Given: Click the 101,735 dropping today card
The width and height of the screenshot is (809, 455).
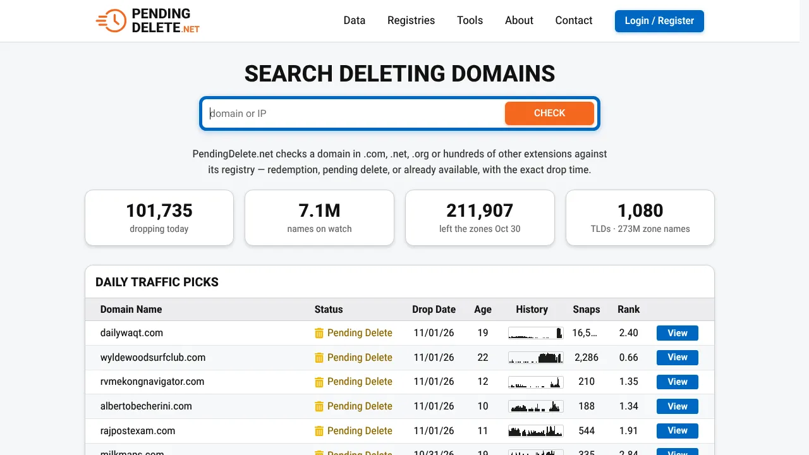Looking at the screenshot, I should [x=159, y=217].
